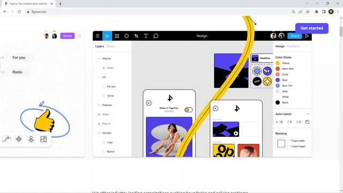Open Chrome three-dot menu

[338, 12]
